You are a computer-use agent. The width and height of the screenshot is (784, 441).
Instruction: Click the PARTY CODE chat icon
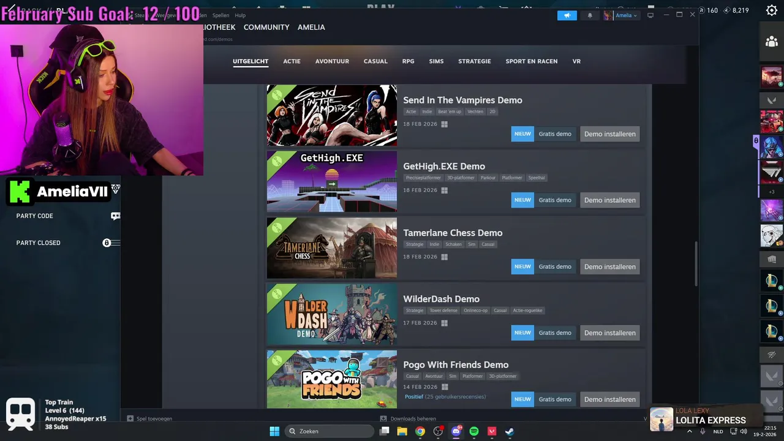[115, 216]
